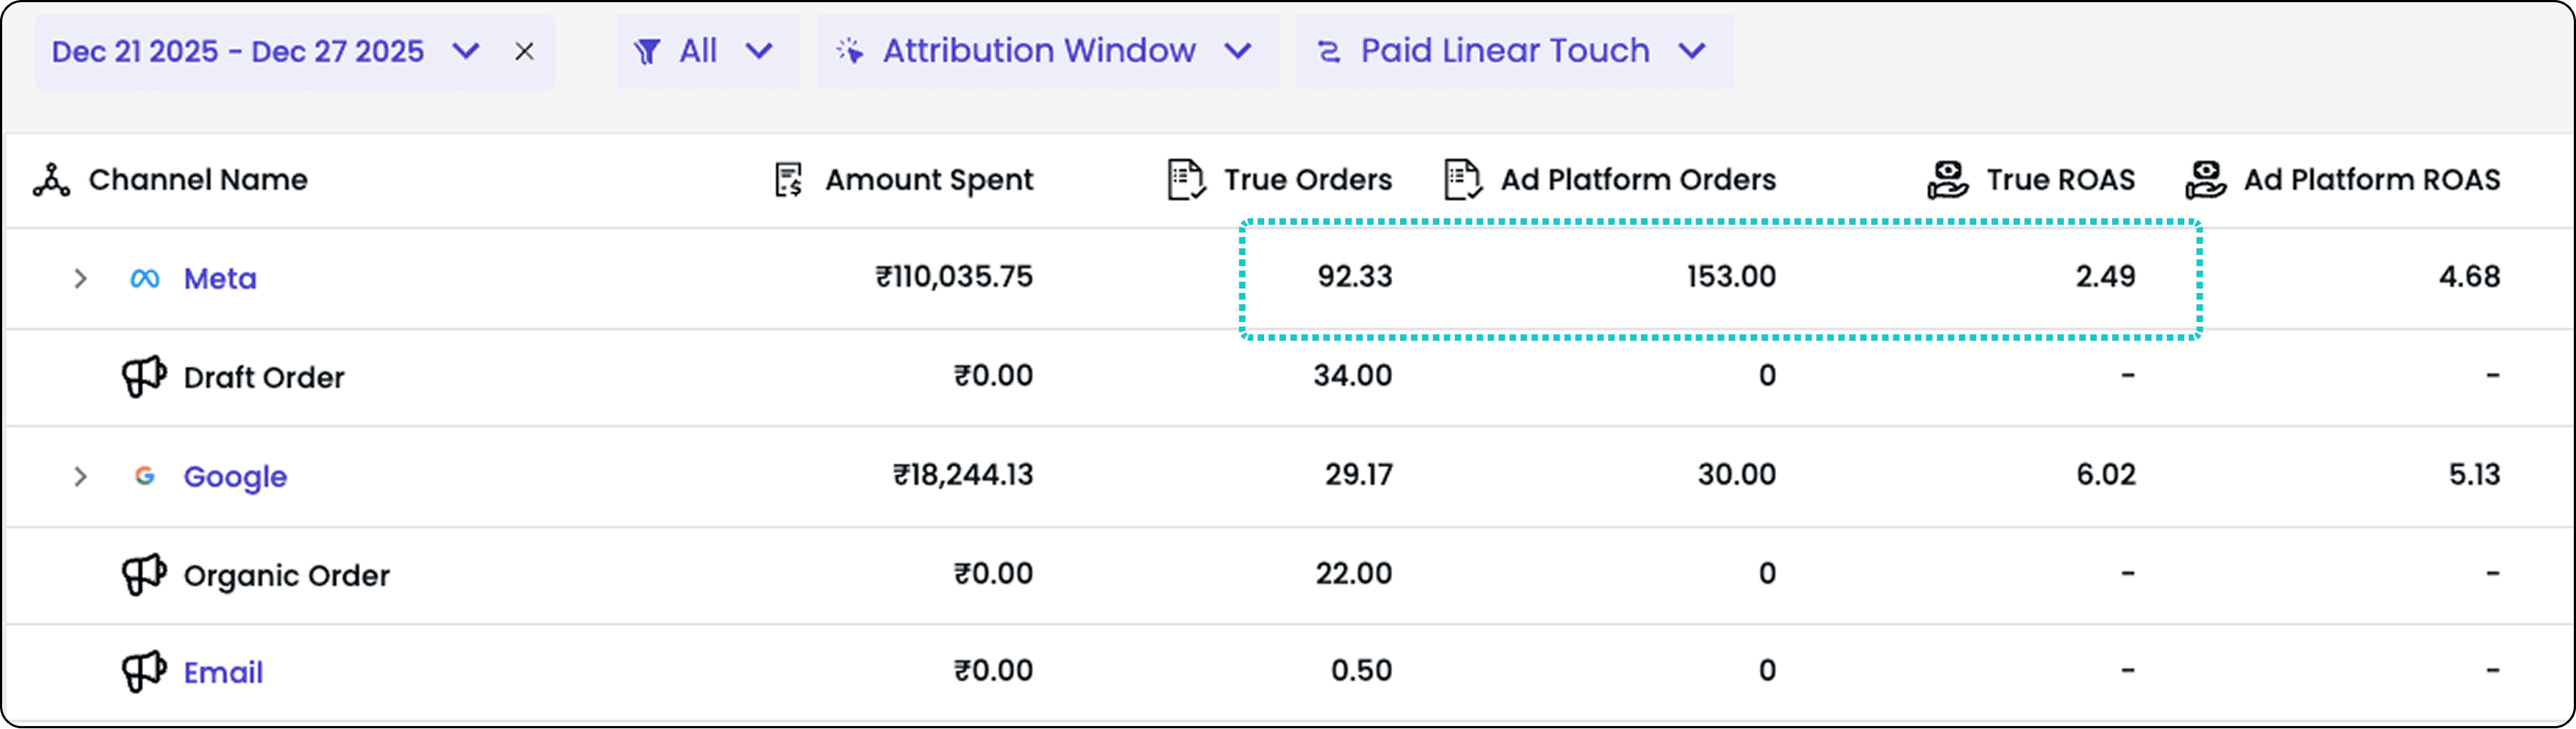Image resolution: width=2576 pixels, height=729 pixels.
Task: Click the Amount Spent receipt icon
Action: [x=789, y=180]
